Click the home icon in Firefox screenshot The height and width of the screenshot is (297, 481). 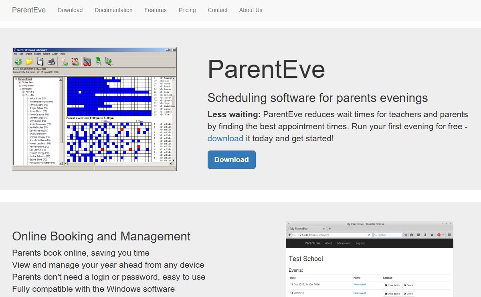click(432, 235)
